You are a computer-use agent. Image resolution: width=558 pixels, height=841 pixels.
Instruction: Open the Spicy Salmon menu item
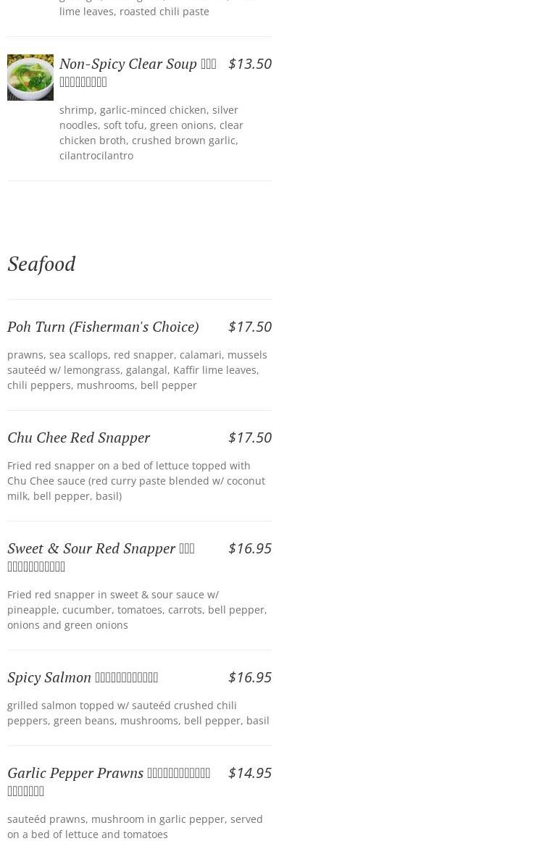(x=83, y=677)
